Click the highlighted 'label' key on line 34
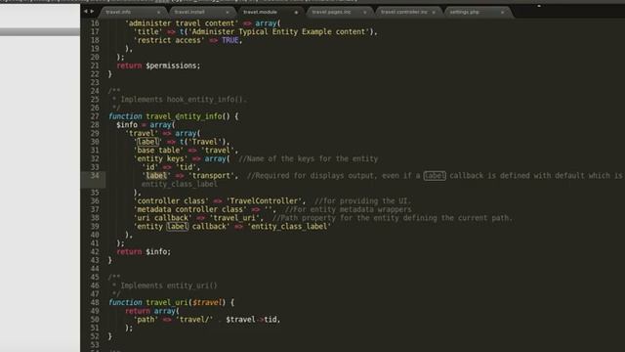This screenshot has width=625, height=352. [156, 176]
